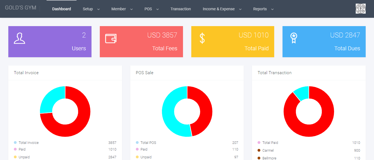The image size is (374, 160).
Task: Open the red Total Fees card
Action: point(141,42)
